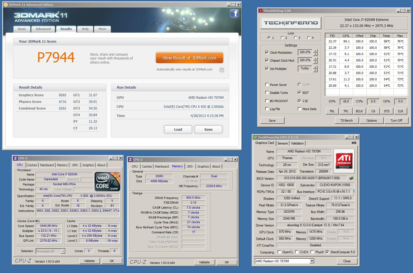Toggle the OpenCL checkbox in GPU-Z

[x=279, y=252]
